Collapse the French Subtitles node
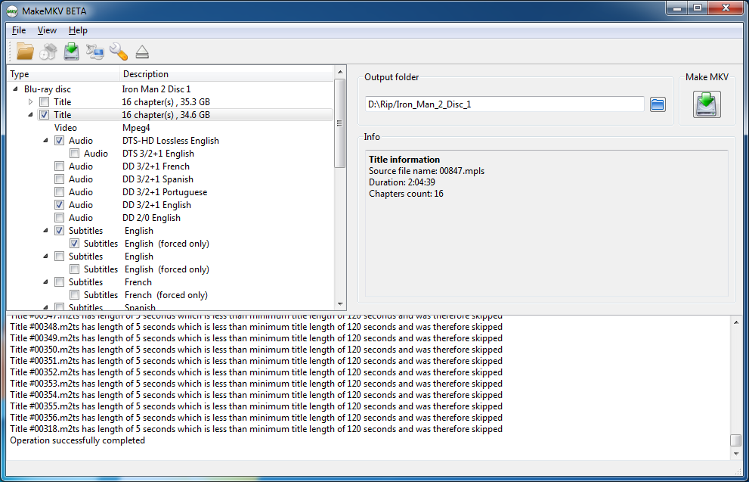 coord(46,282)
